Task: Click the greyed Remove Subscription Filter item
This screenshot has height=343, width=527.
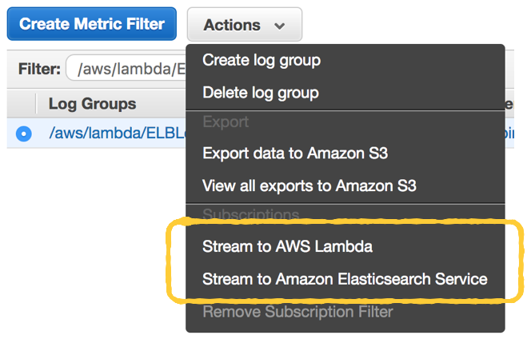Action: pos(297,311)
